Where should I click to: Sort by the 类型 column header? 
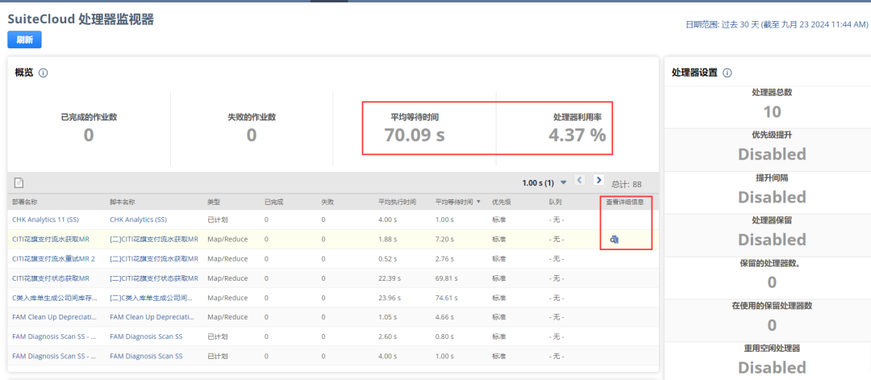click(214, 202)
